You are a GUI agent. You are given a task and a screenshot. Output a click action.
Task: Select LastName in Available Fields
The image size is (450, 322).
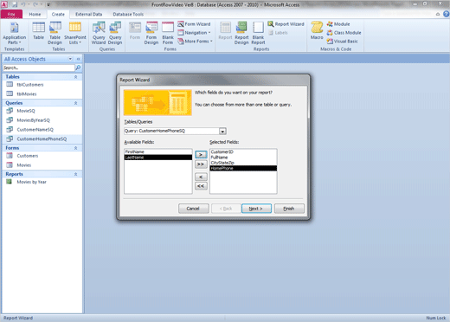(158, 158)
